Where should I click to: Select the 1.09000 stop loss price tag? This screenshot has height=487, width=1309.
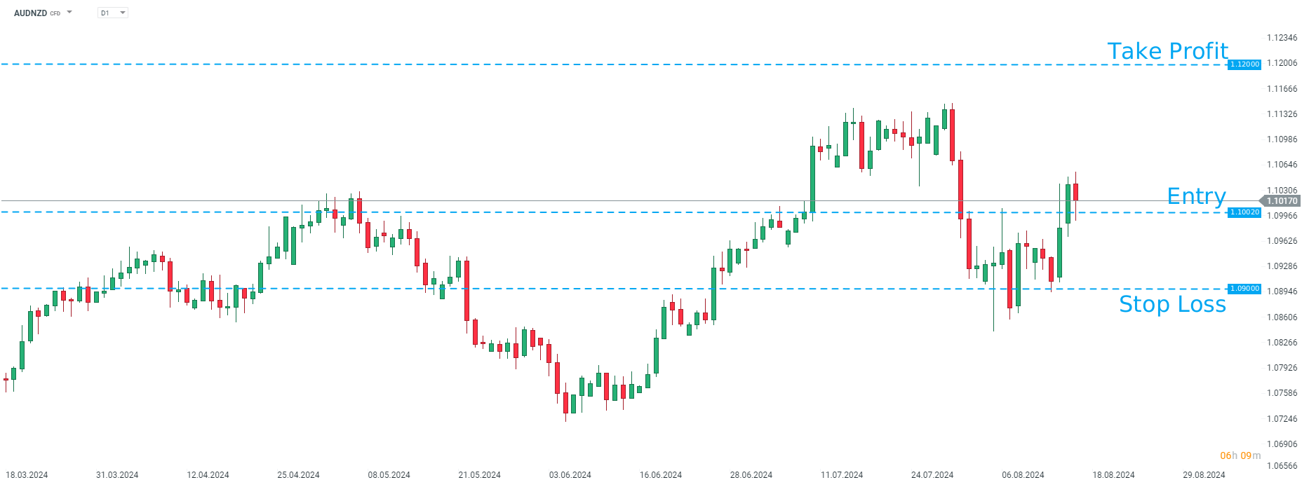pos(1244,289)
